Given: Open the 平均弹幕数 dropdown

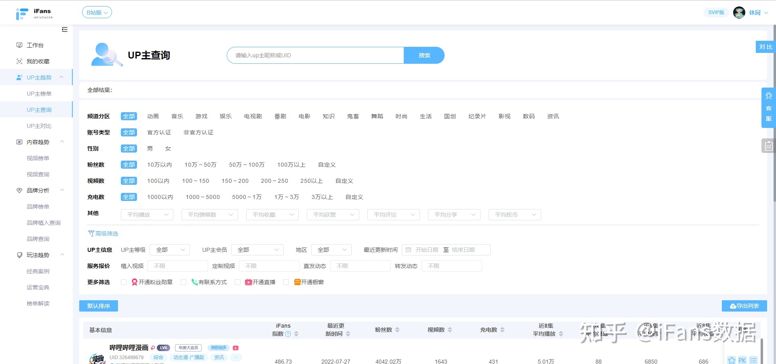Looking at the screenshot, I should (210, 215).
